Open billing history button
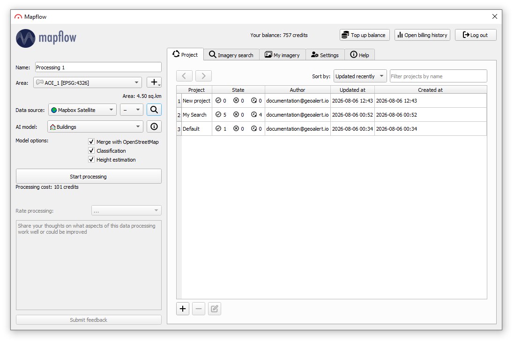The image size is (514, 341). click(422, 35)
